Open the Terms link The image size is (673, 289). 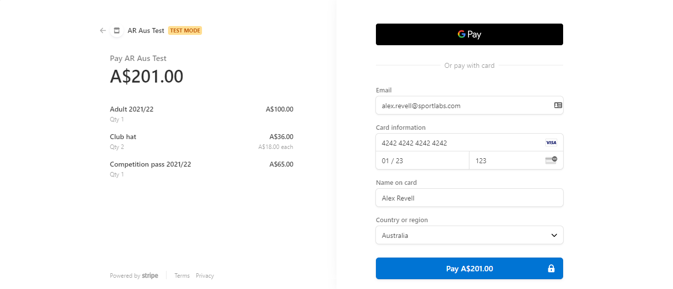182,276
